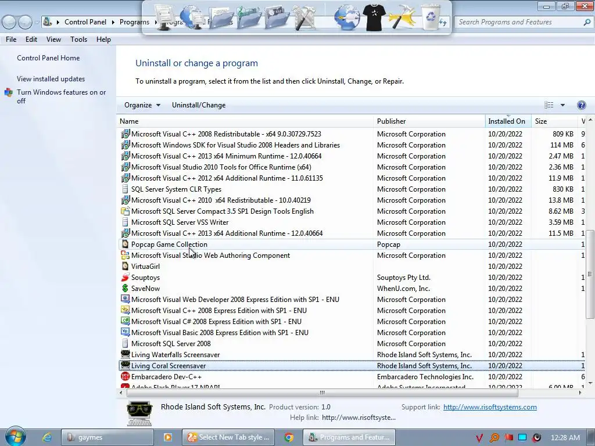Go to Control Panel Home
Image resolution: width=595 pixels, height=446 pixels.
click(x=48, y=58)
